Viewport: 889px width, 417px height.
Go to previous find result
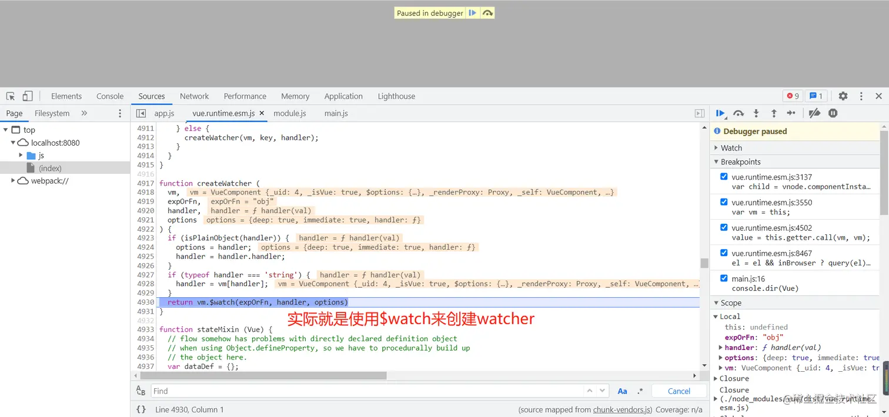[590, 391]
